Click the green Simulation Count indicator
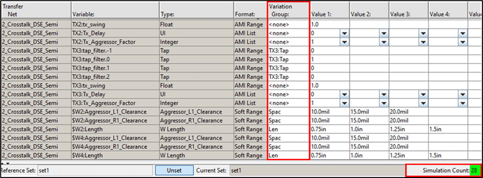 (475, 171)
